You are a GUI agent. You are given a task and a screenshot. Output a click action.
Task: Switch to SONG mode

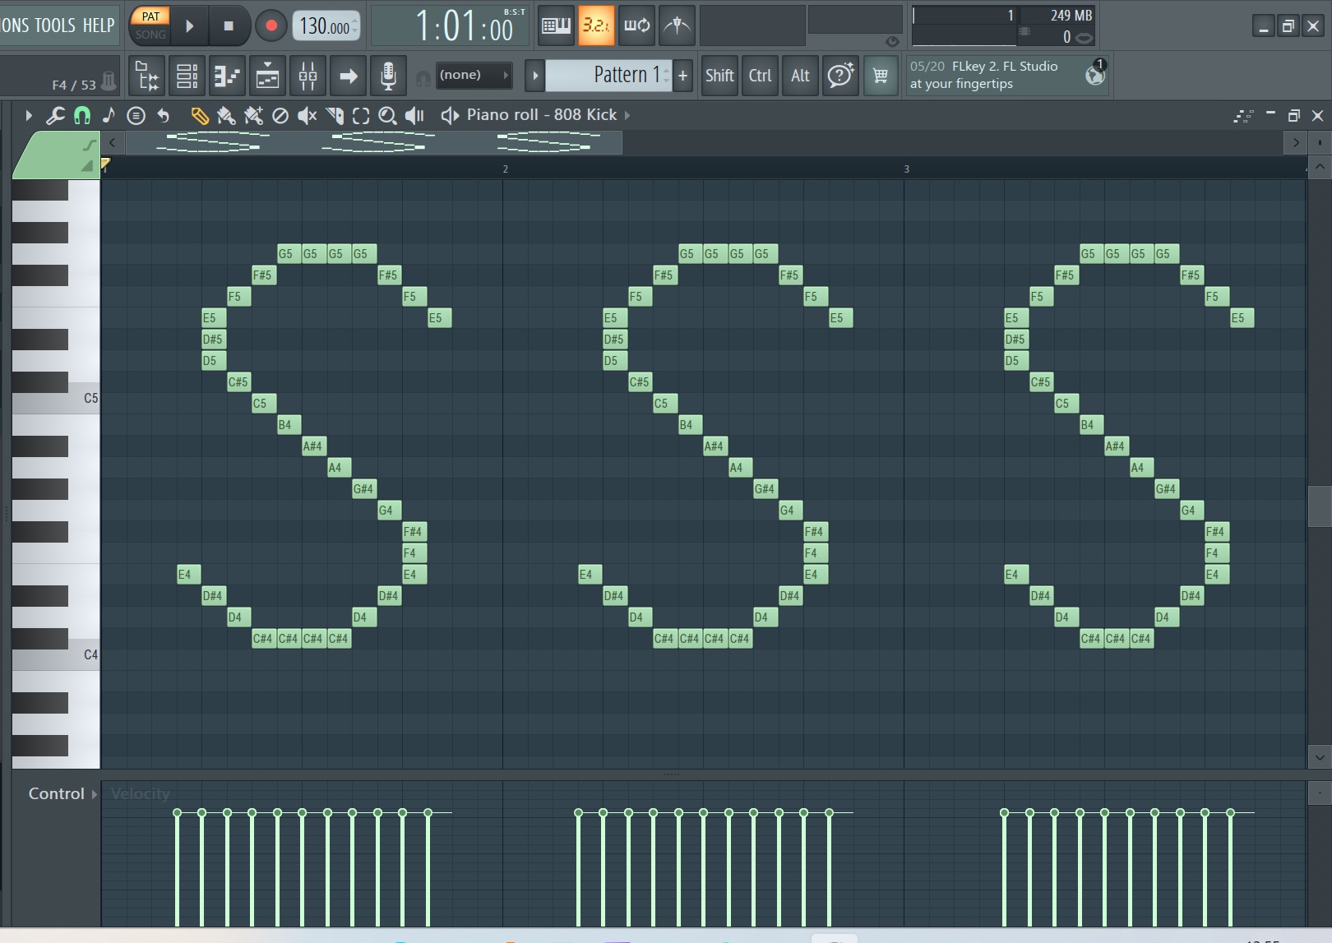point(150,35)
